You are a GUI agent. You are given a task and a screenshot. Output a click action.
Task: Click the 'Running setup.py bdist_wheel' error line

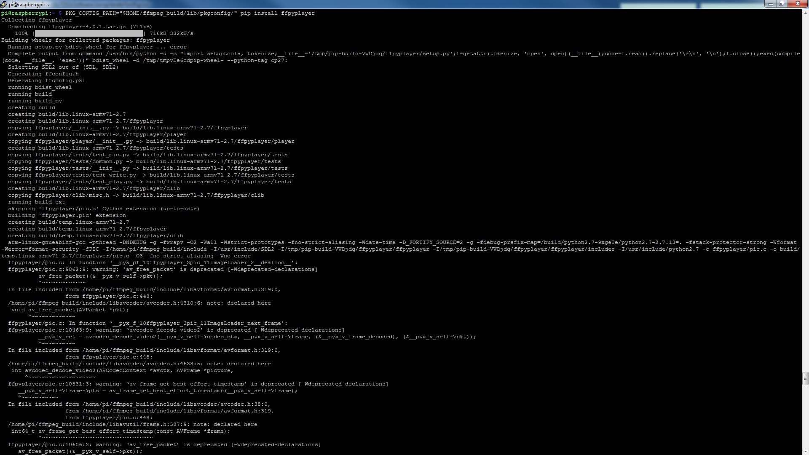[x=97, y=47]
